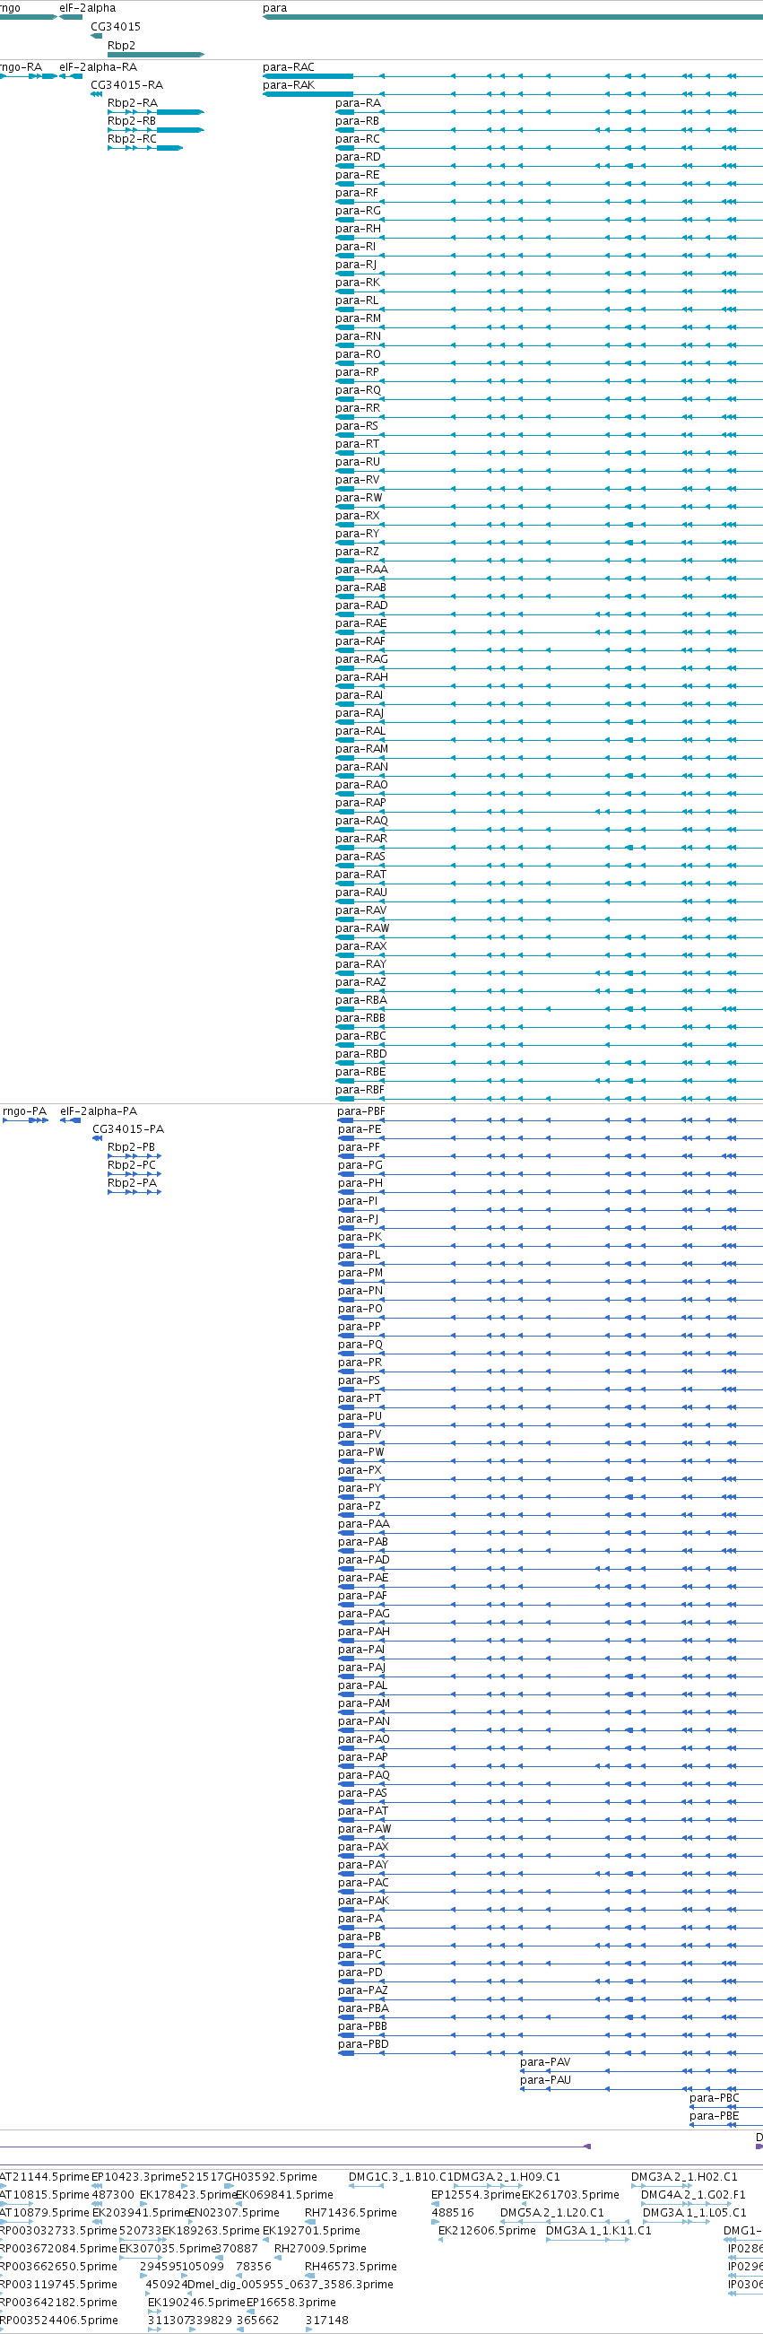763x2334 pixels.
Task: Open the DMG3A.2_1.H09.C1 clone label
Action: click(507, 2177)
